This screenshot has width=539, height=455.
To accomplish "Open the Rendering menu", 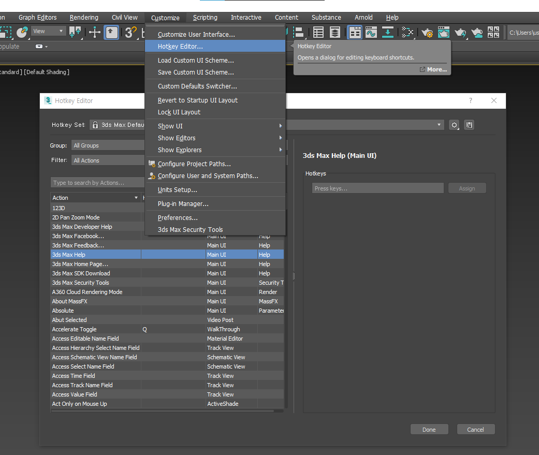I will (84, 18).
